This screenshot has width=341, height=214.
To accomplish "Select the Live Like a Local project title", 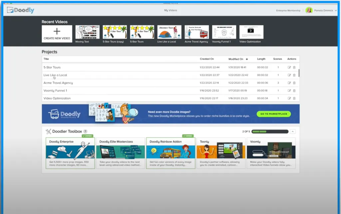I will click(x=55, y=75).
